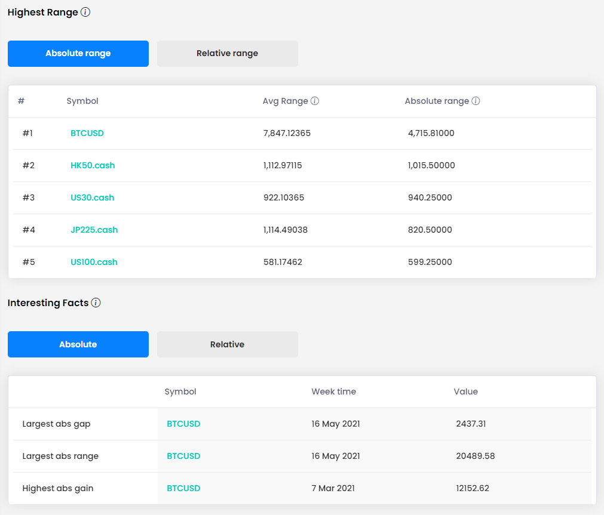This screenshot has width=604, height=515.
Task: Switch Interesting Facts to Relative
Action: [227, 344]
